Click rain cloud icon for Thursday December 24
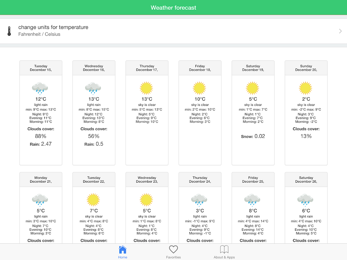 pos(199,200)
